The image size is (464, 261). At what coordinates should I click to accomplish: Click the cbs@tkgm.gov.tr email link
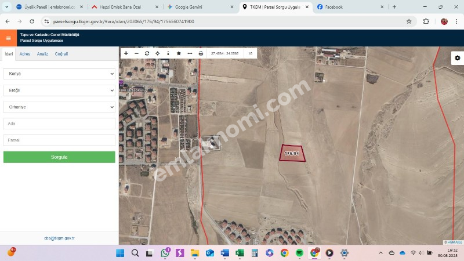pyautogui.click(x=59, y=238)
